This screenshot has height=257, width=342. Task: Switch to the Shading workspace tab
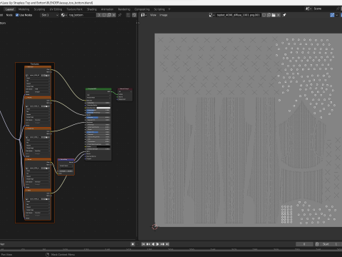(x=92, y=9)
